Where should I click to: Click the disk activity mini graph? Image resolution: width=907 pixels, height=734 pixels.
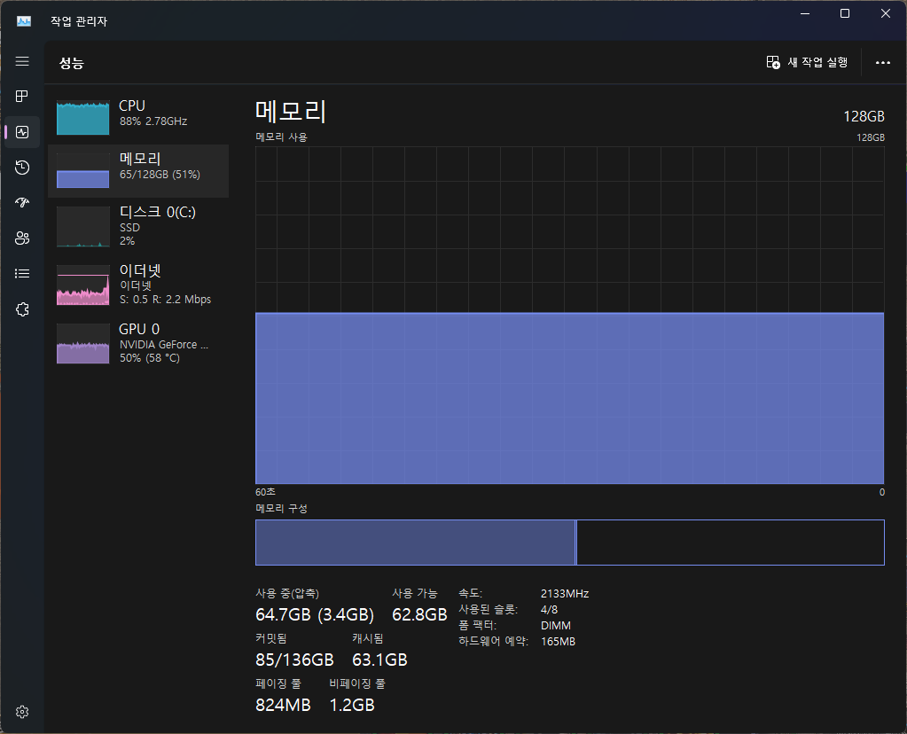click(82, 227)
